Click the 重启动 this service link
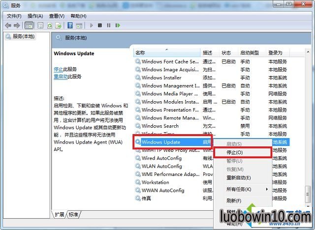Image resolution: width=315 pixels, height=230 pixels. point(61,76)
